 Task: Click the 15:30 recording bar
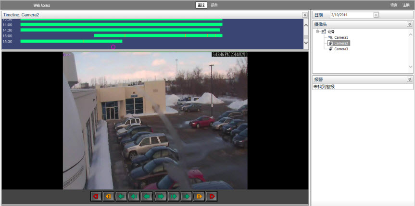(x=71, y=41)
